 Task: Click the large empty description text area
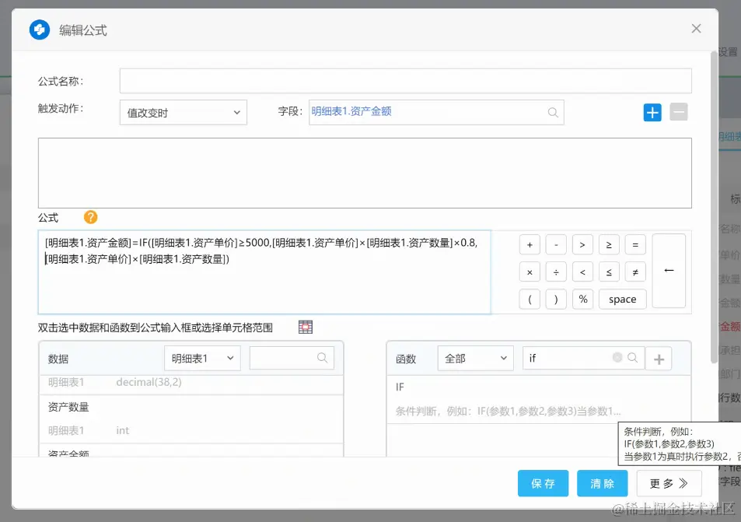tap(365, 173)
